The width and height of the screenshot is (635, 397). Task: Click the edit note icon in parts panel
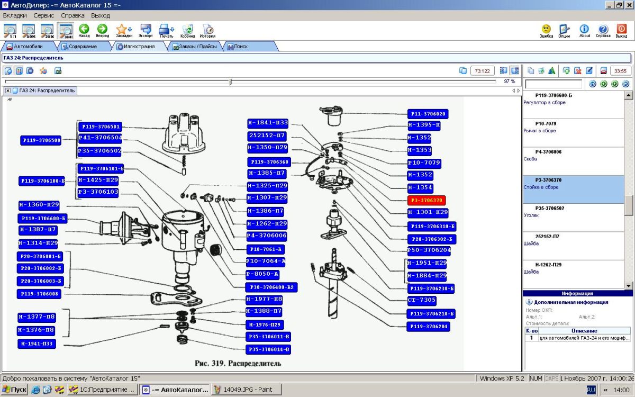pos(588,70)
